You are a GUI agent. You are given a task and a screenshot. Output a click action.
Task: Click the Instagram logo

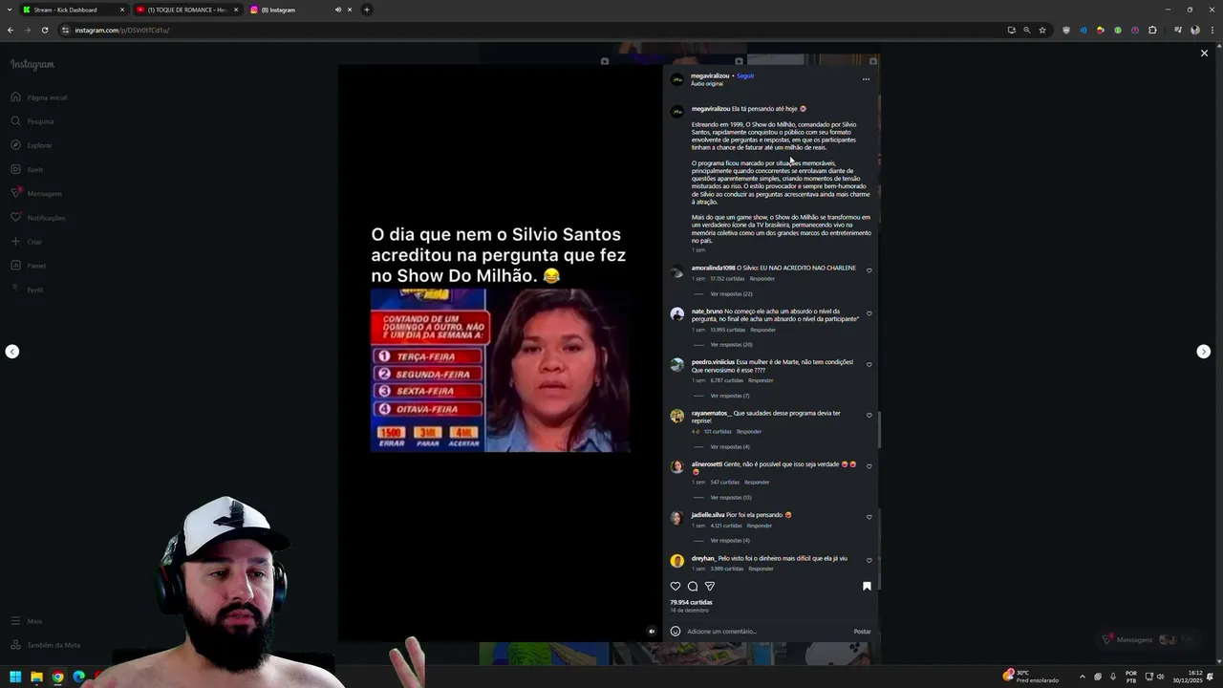[x=32, y=64]
